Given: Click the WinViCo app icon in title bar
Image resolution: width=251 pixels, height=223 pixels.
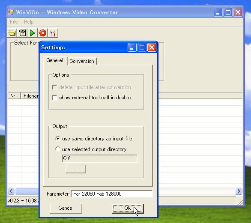Looking at the screenshot, I should coord(11,12).
